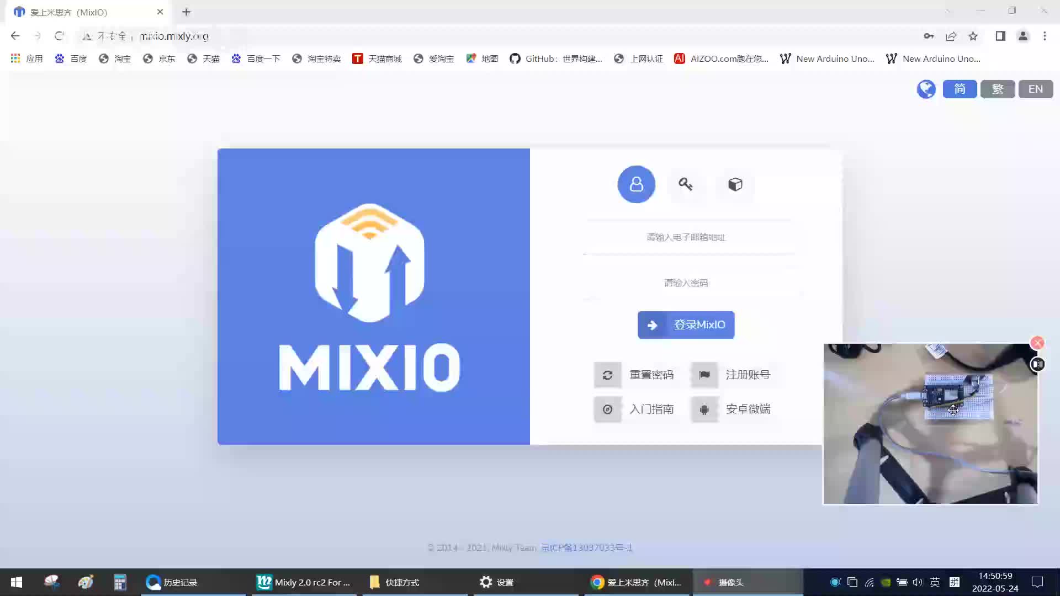Screen dimensions: 1060x596
Task: Click the globe language icon
Action: pos(926,89)
